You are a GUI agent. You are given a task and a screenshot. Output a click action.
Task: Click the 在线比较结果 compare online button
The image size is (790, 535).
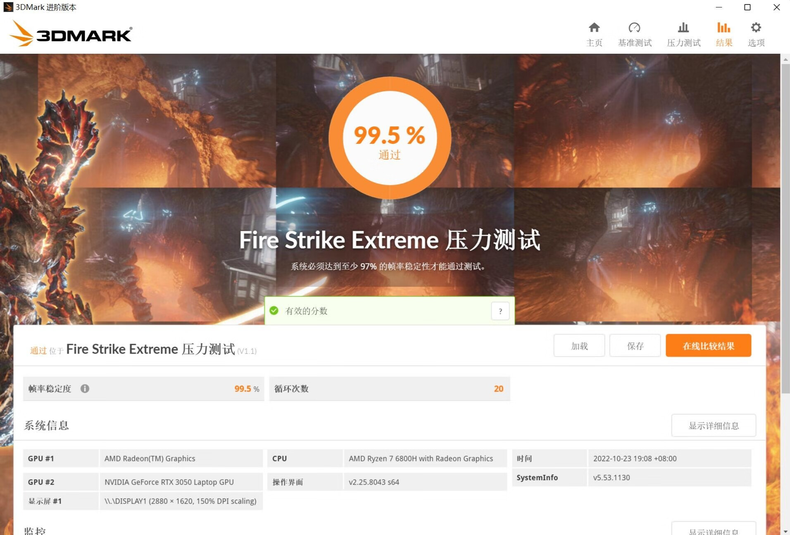point(708,345)
